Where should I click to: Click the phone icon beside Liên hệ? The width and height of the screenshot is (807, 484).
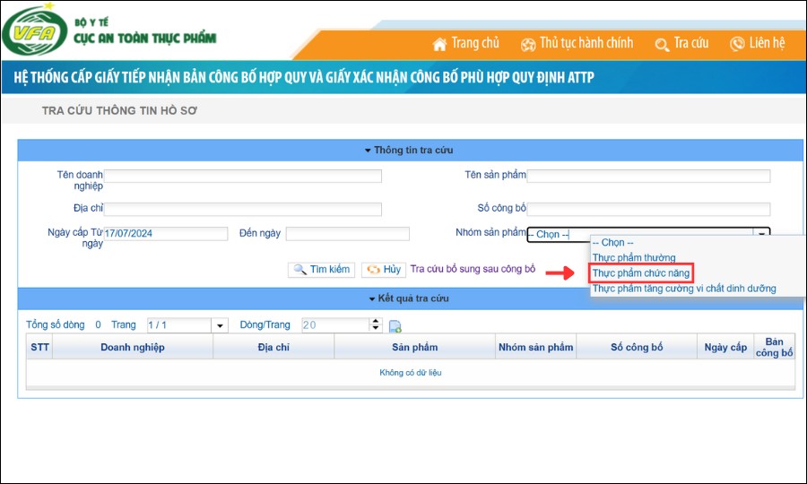pos(737,44)
